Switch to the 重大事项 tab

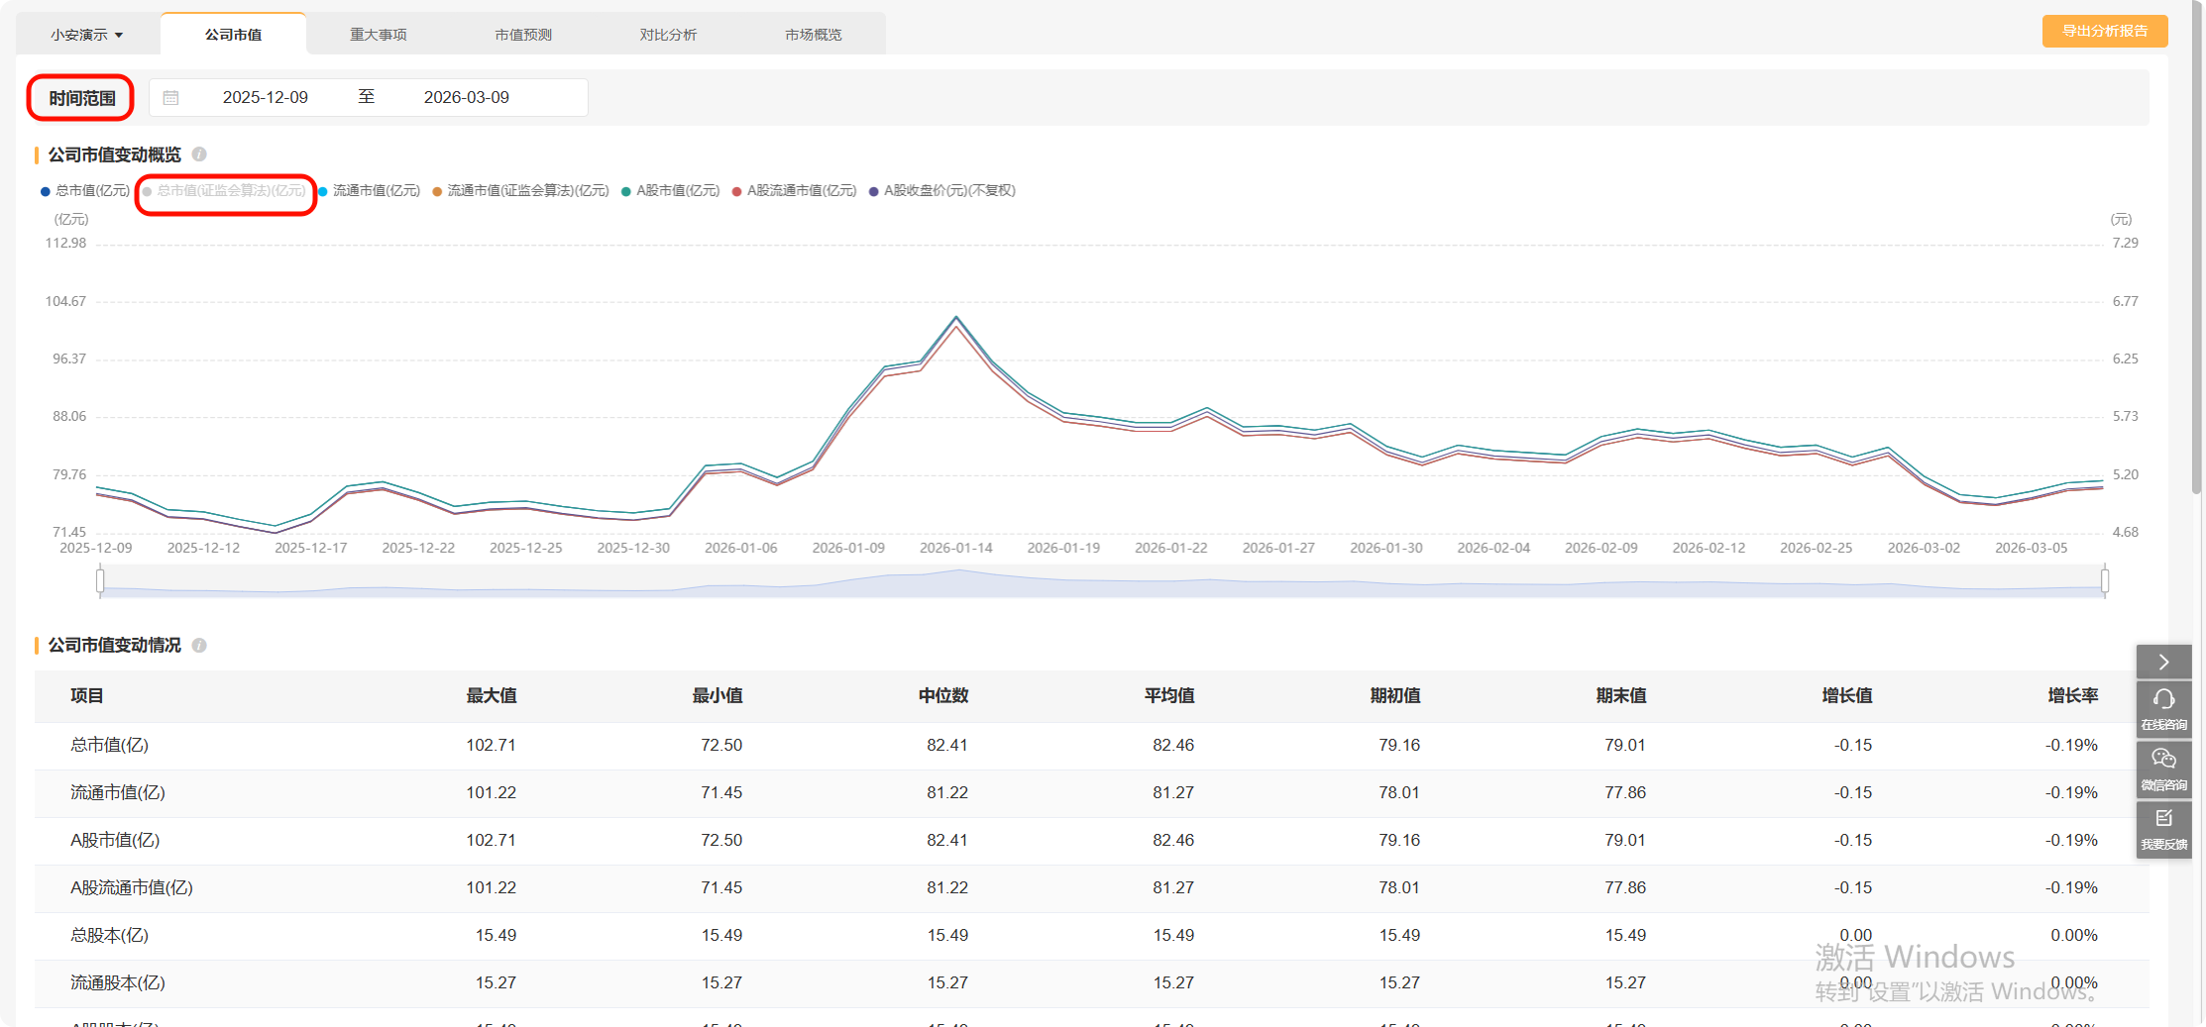(379, 35)
